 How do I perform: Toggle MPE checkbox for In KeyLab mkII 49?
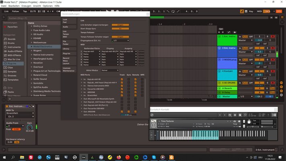pyautogui.click(x=142, y=79)
